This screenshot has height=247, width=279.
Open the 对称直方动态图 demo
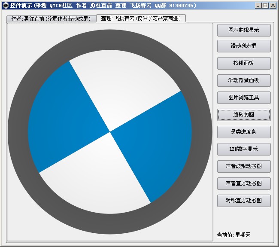[244, 201]
